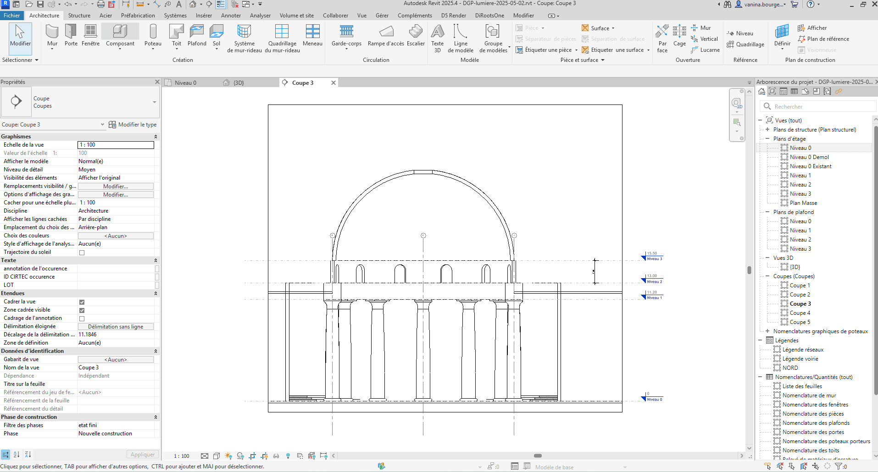
Task: Click the Echelle de la vue 1:100 field
Action: 116,145
